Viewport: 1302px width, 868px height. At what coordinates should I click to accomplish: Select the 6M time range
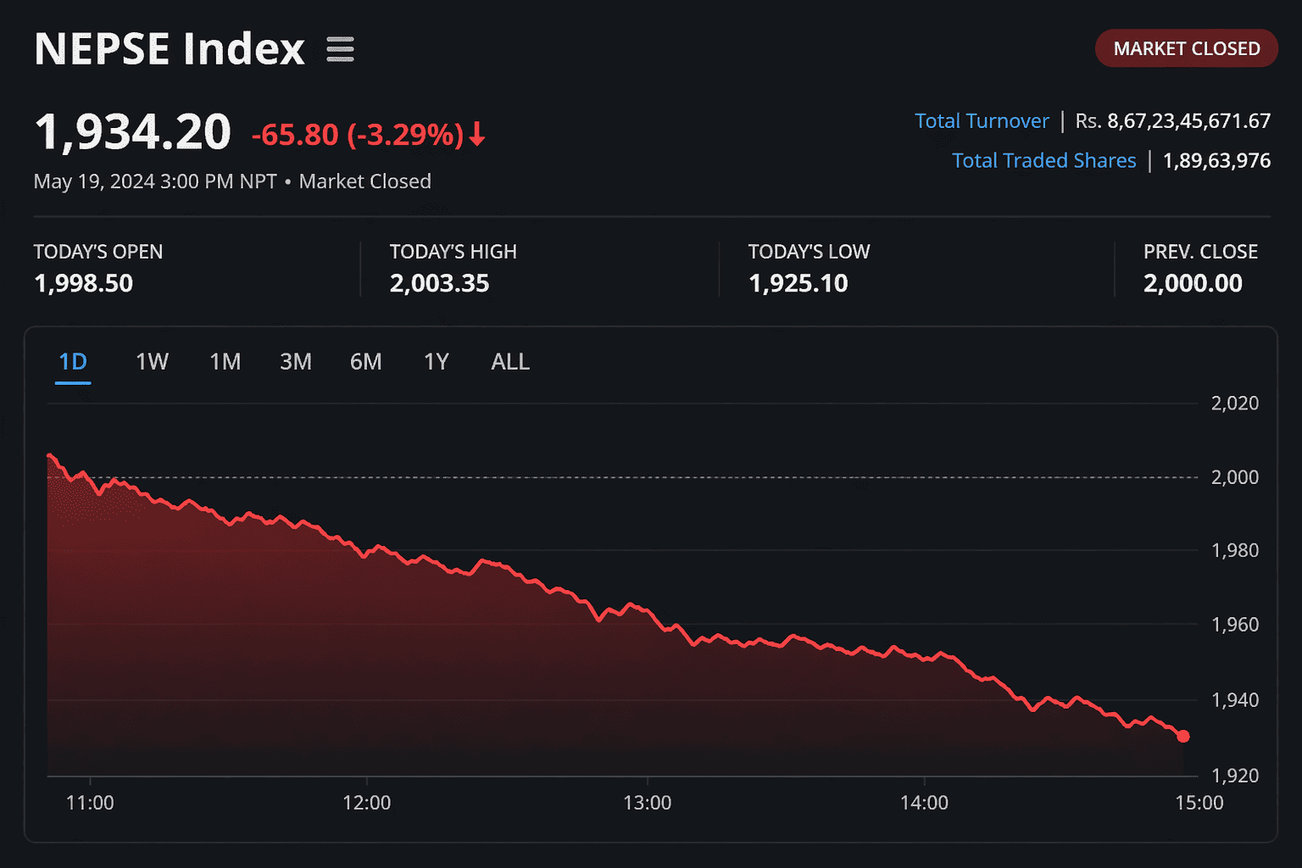pos(366,361)
